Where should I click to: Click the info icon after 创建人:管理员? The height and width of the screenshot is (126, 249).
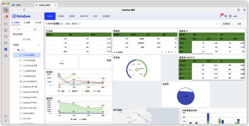(80, 24)
